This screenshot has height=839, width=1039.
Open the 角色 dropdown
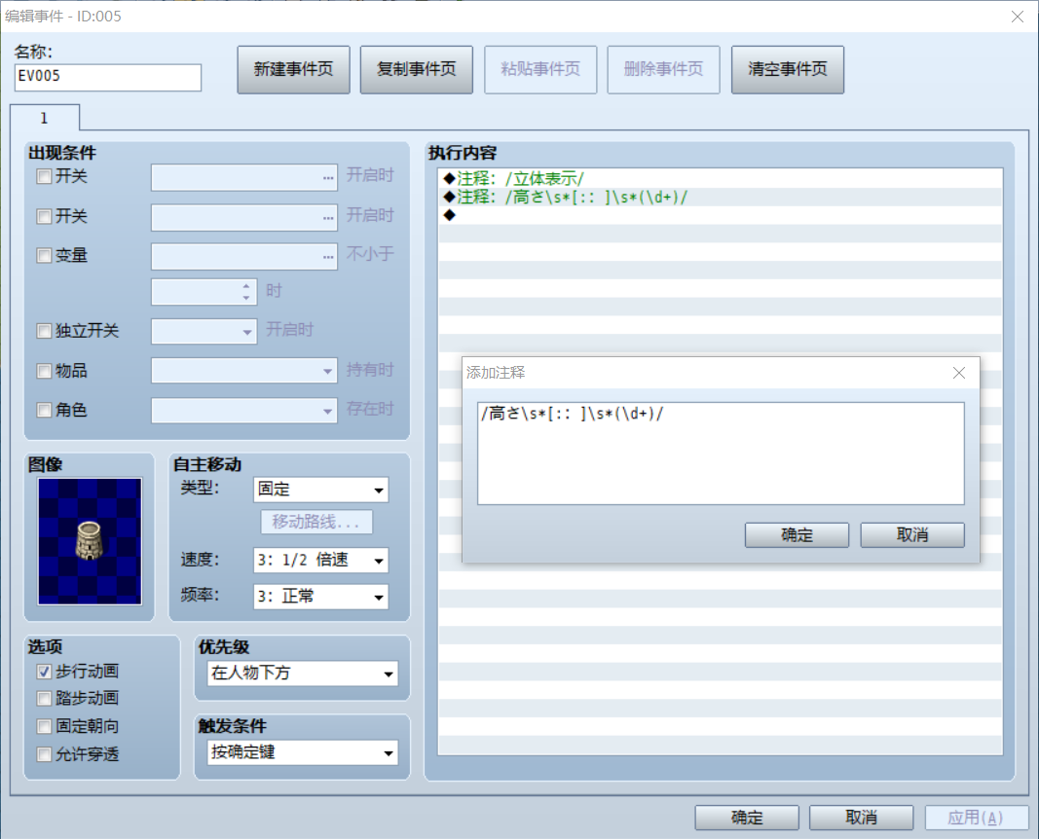coord(244,411)
